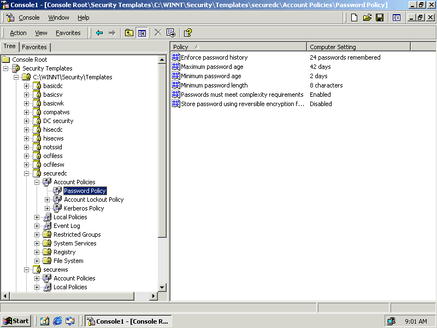Click the Up One Level folder icon

(x=129, y=33)
